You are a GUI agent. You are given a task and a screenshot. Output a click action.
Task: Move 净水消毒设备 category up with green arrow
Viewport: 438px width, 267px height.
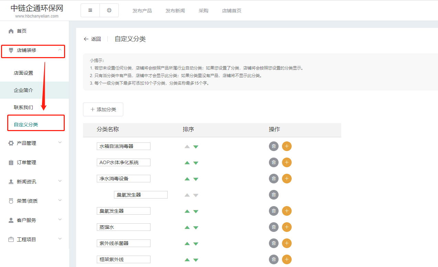(x=187, y=179)
